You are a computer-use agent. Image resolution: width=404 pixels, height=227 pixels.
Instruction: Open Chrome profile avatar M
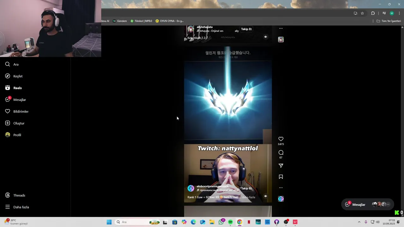(392, 13)
